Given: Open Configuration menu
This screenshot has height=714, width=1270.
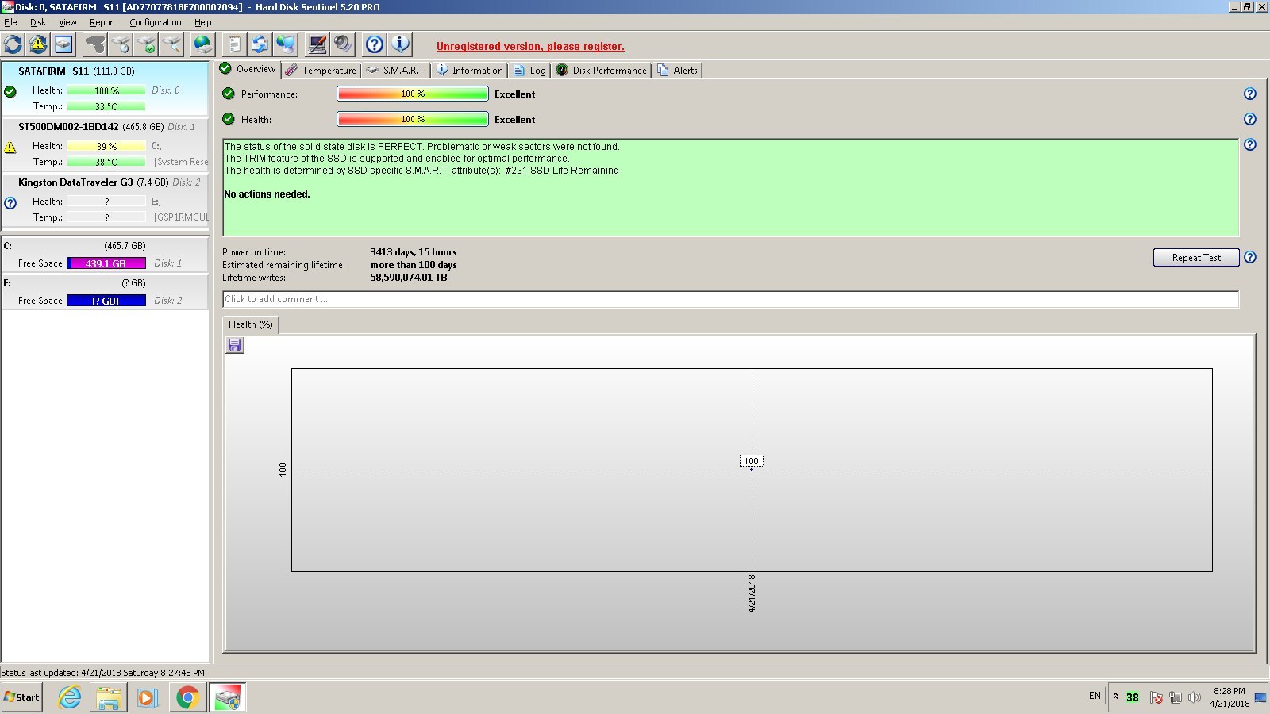Looking at the screenshot, I should [156, 22].
